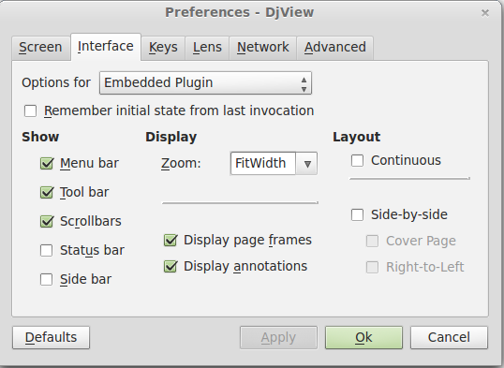Screen dimensions: 504x368
Task: Open the Options for Embedded Plugin dropdown
Action: [x=206, y=83]
